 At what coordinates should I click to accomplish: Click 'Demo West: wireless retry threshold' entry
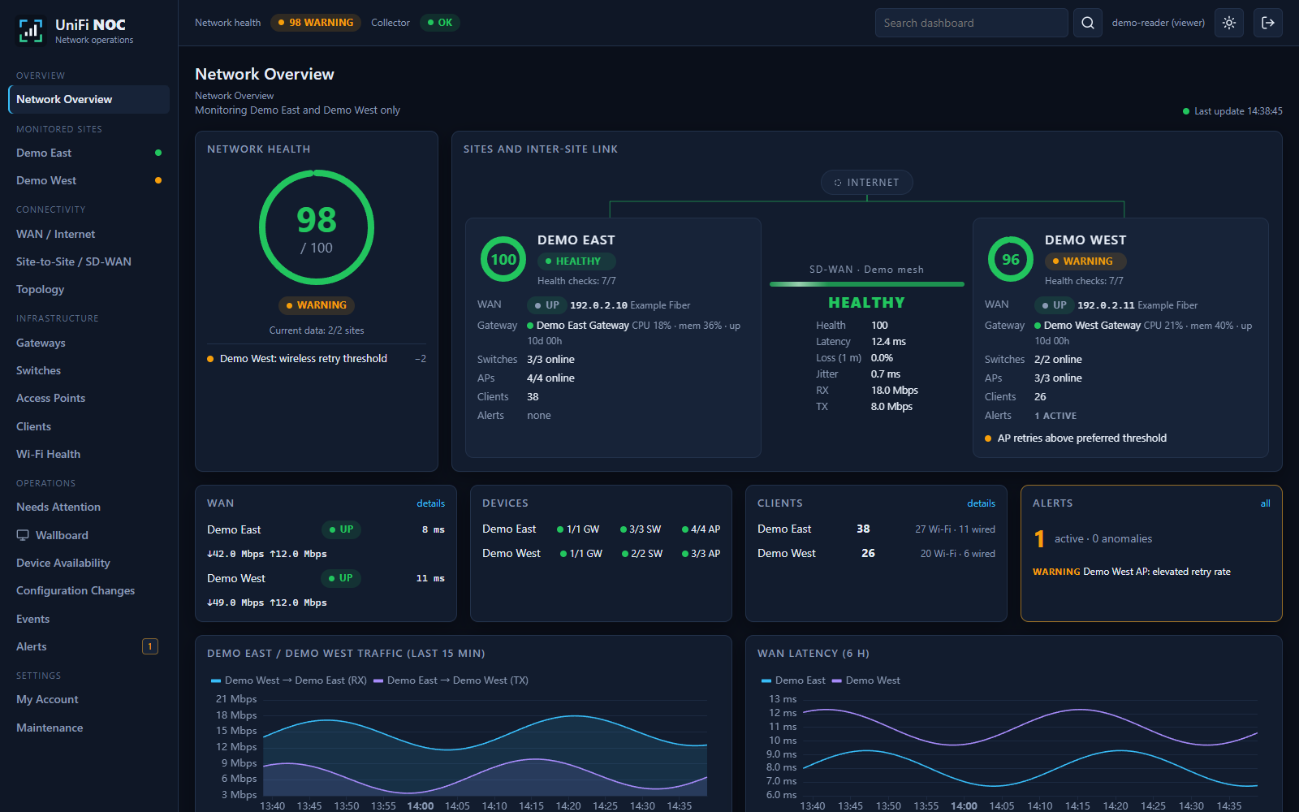[x=317, y=358]
